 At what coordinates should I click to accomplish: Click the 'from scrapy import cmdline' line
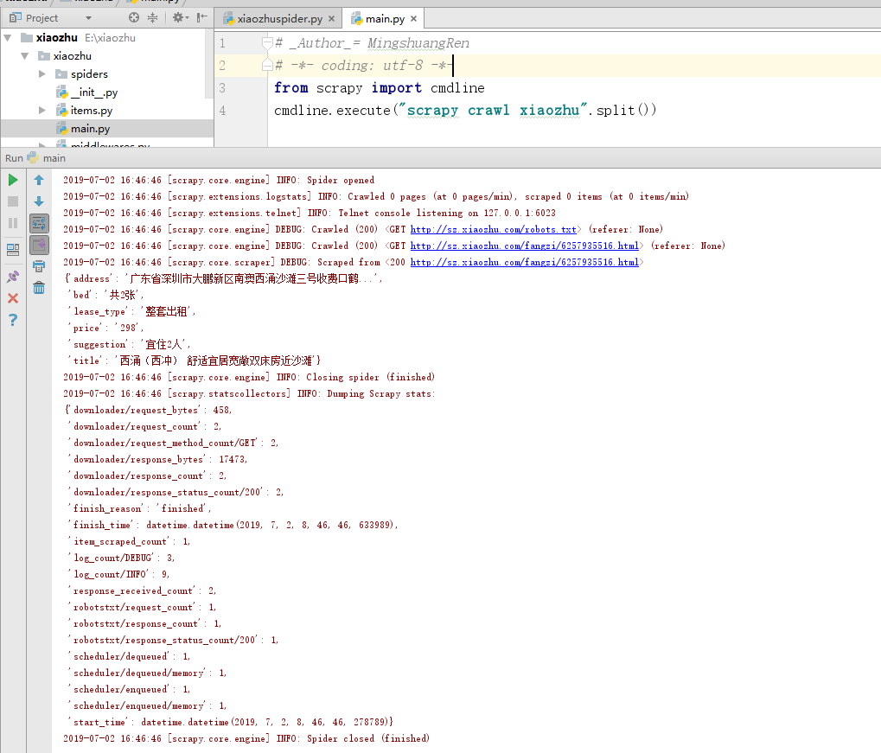point(380,87)
